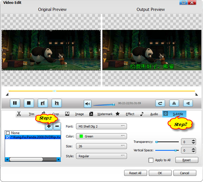Screen dimensions: 203x182
Task: Check the None subtitle checkbox
Action: (x=8, y=133)
